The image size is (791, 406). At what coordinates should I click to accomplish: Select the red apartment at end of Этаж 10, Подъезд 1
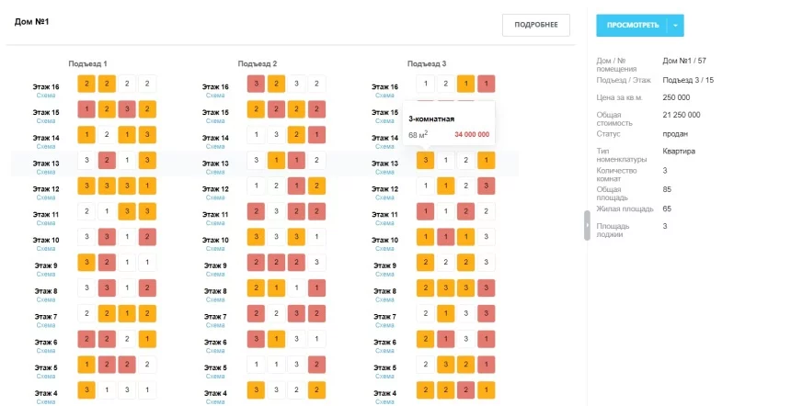(x=147, y=237)
